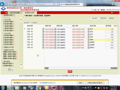120x90 pixels.
Task: Switch to the 交易記錄 sub-tab above the grid
Action: (34, 23)
